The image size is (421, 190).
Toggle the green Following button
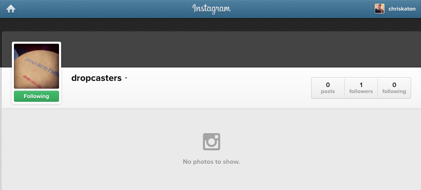36,96
